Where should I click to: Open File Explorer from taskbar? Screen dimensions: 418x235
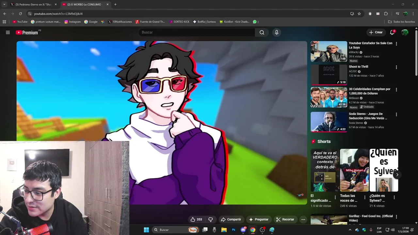[x=224, y=230]
